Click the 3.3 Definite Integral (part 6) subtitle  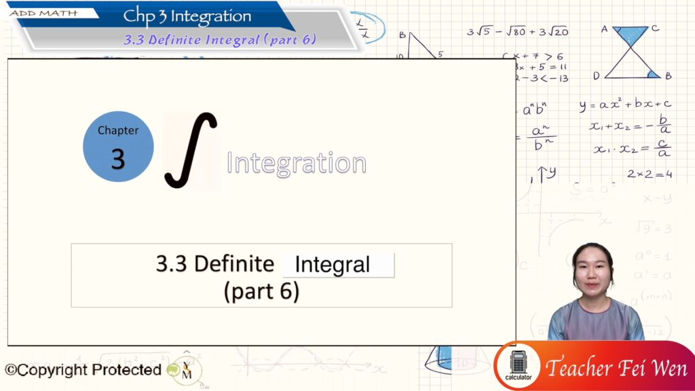tap(220, 39)
